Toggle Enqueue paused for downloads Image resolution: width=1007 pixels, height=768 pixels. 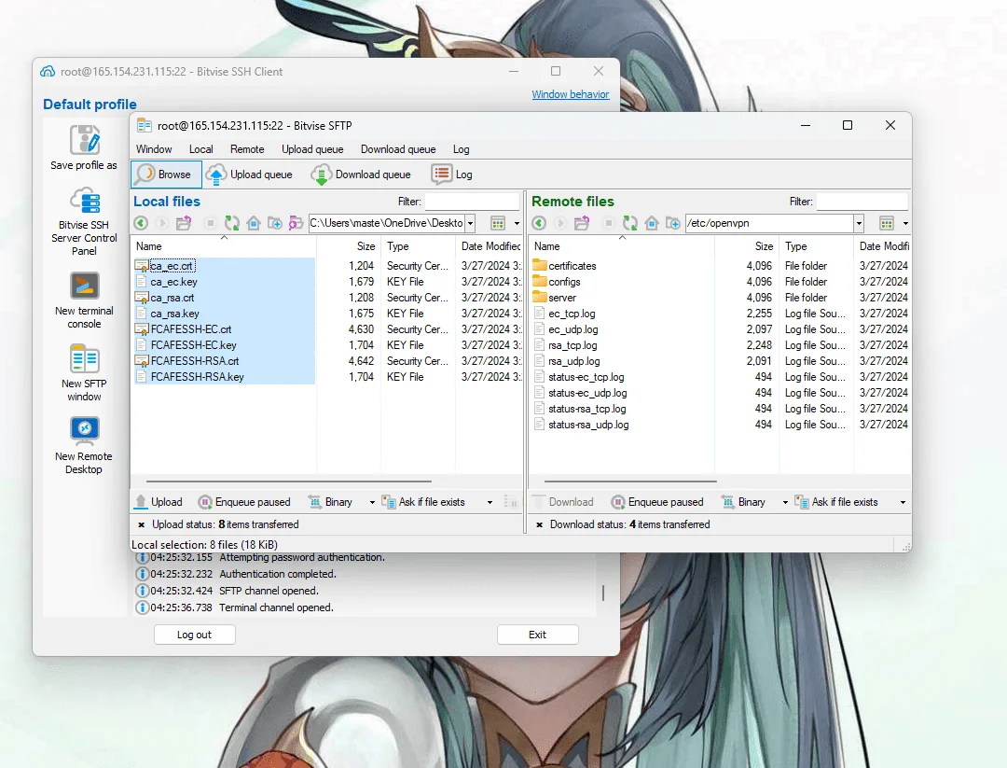[657, 502]
